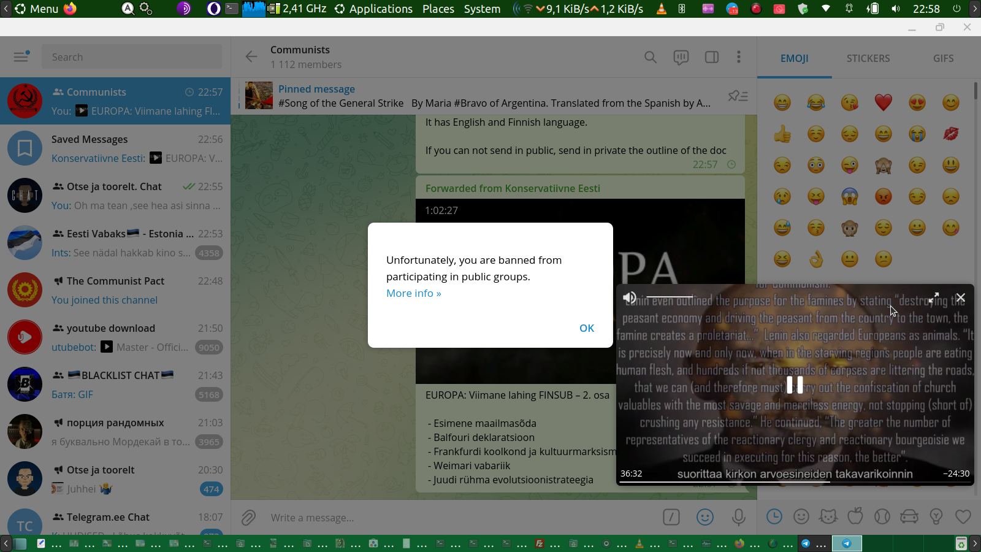Image resolution: width=981 pixels, height=552 pixels.
Task: Open the Menu launcher in top panel
Action: (x=37, y=9)
